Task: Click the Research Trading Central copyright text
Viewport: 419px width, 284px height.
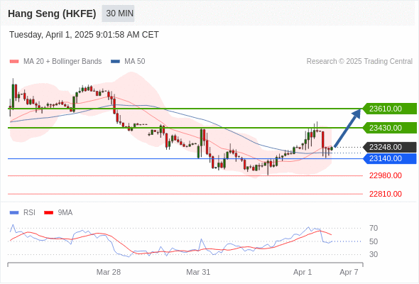Action: [x=359, y=62]
